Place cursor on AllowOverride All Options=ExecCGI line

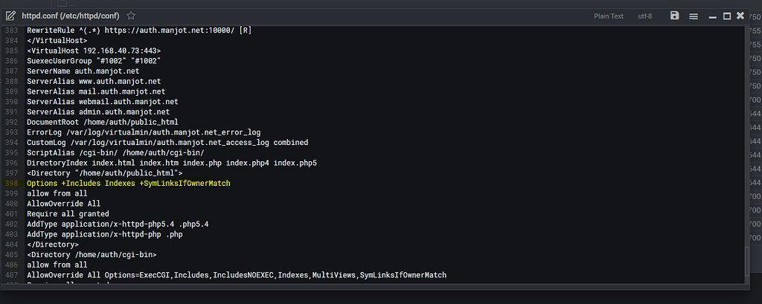(x=237, y=275)
